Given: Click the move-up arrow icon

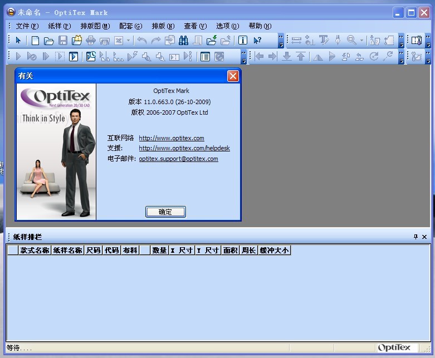Looking at the screenshot, I should 301,56.
